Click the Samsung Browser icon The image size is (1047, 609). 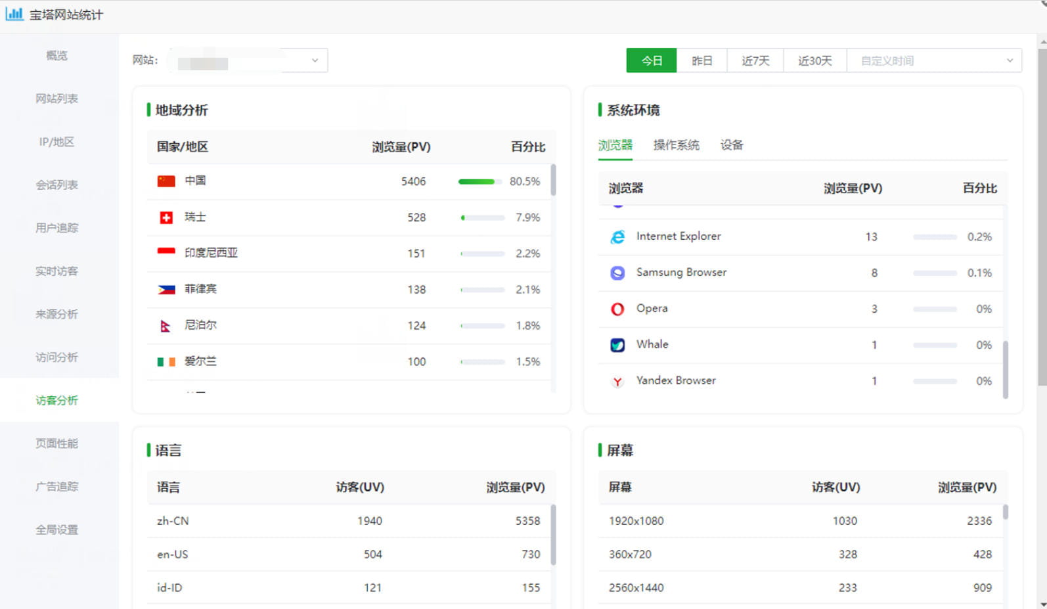617,273
